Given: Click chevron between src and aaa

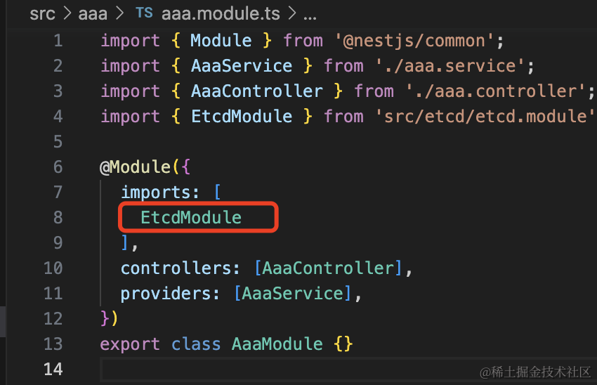Looking at the screenshot, I should 67,13.
